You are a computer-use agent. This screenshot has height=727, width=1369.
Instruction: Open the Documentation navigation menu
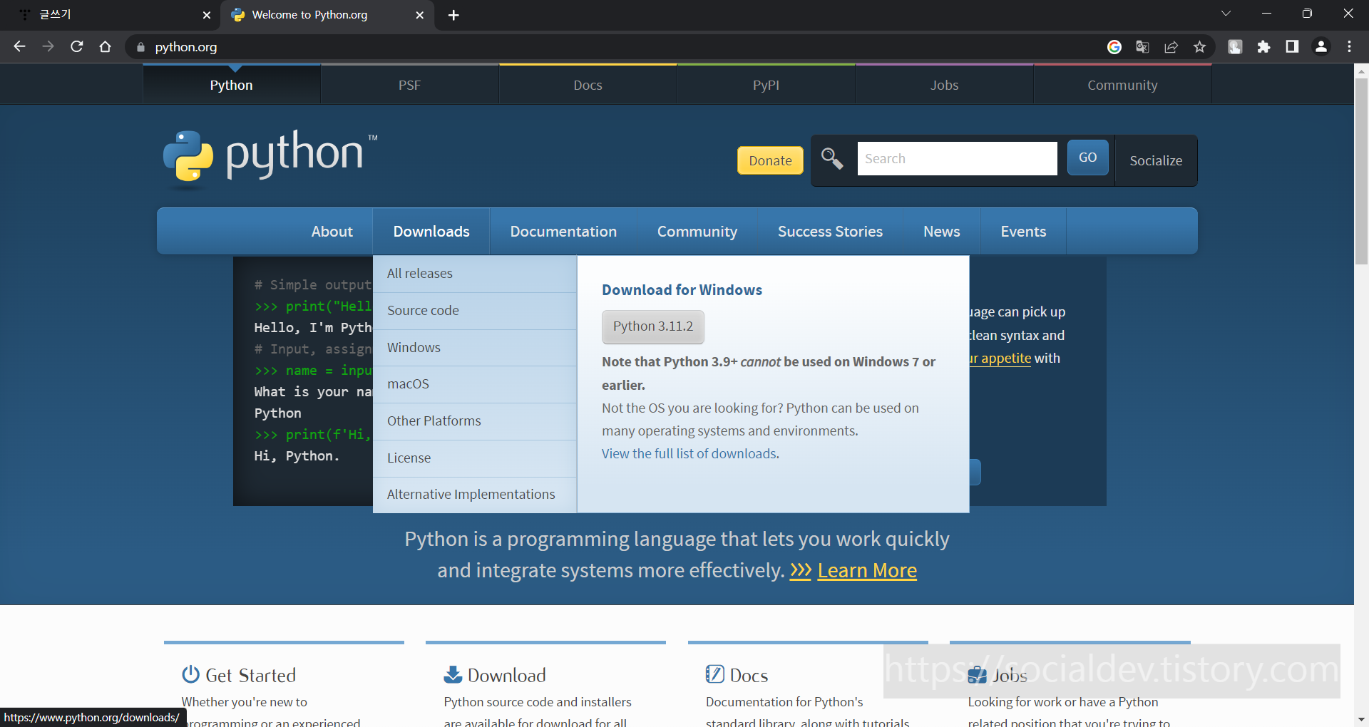coord(563,231)
